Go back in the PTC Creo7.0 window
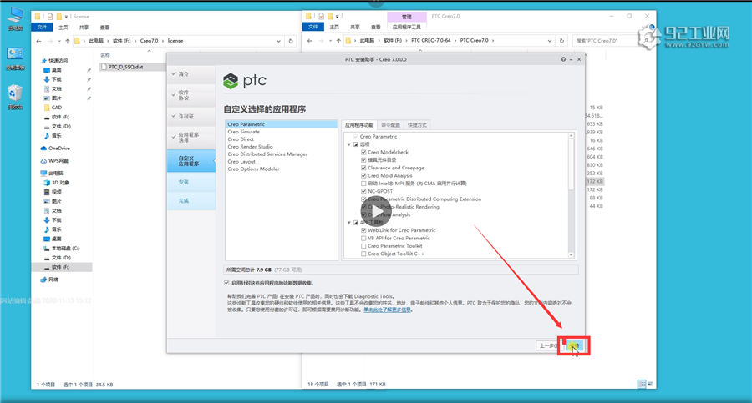The height and width of the screenshot is (403, 752). 310,41
